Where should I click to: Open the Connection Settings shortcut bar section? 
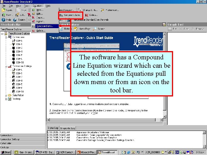point(23,139)
